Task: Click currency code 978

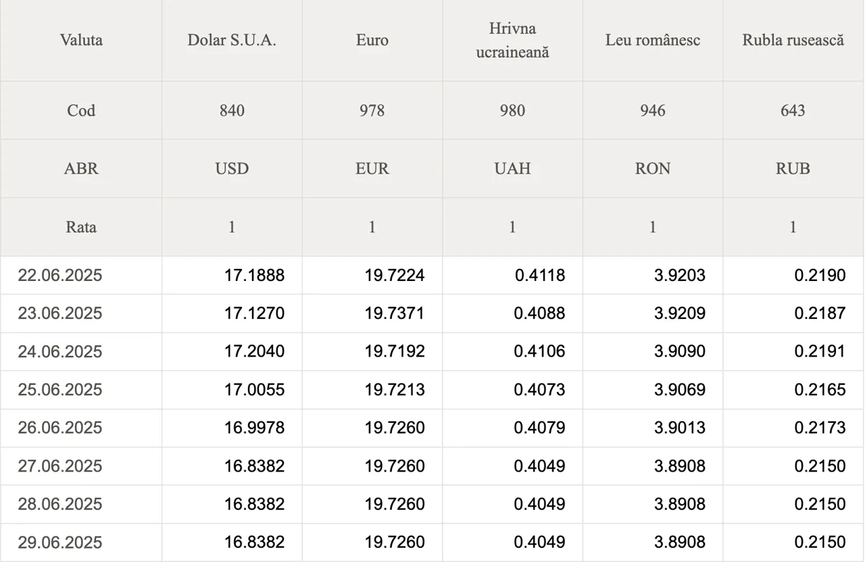Action: [372, 110]
